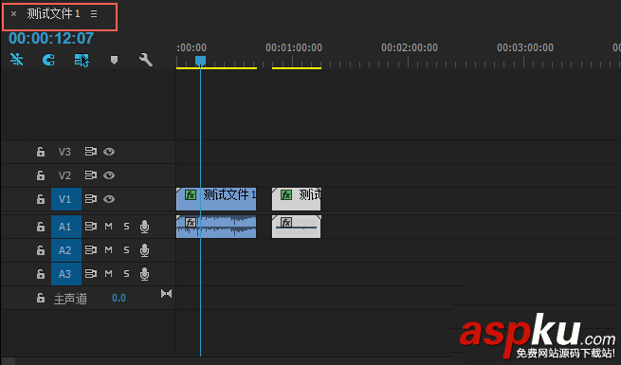The height and width of the screenshot is (365, 621).
Task: Click the blue playhead on time ruler
Action: (200, 61)
